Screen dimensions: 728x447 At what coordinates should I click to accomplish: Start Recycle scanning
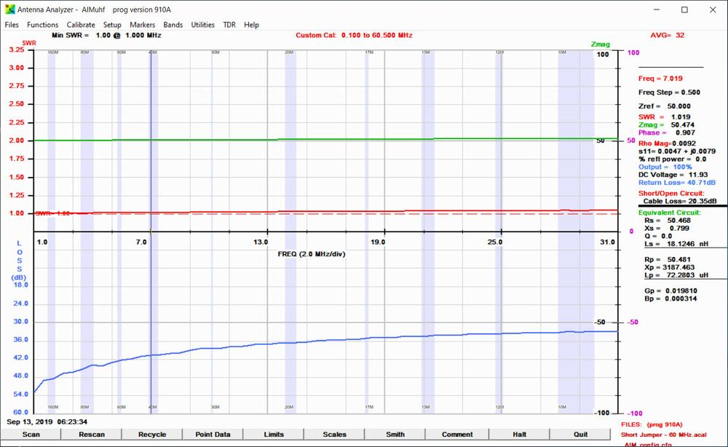(152, 435)
